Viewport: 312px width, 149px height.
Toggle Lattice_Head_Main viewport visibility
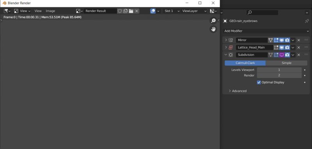tap(282, 47)
